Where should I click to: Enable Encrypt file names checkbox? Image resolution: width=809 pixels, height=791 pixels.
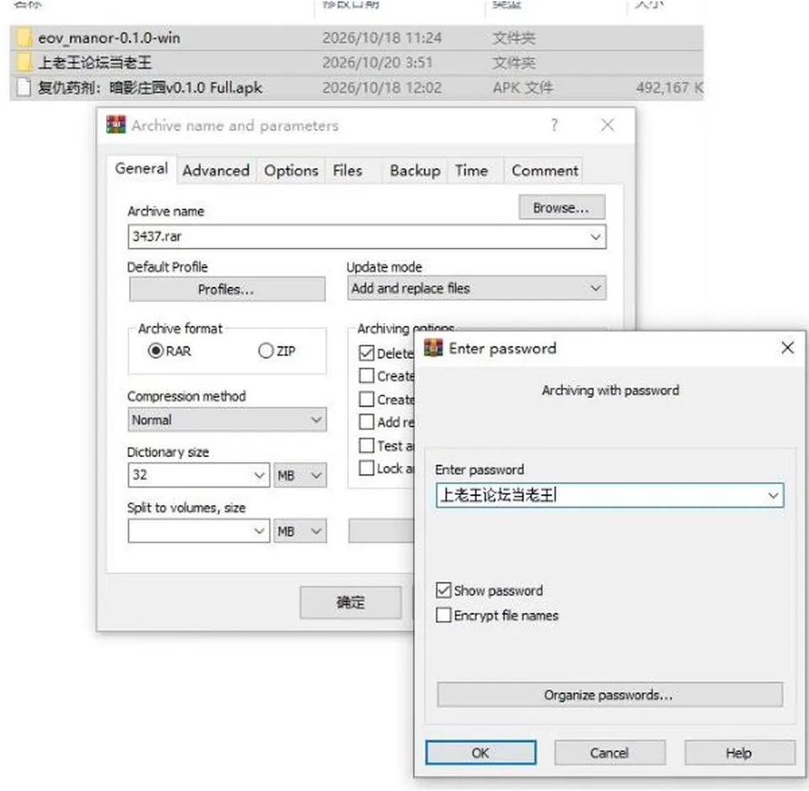[x=443, y=615]
